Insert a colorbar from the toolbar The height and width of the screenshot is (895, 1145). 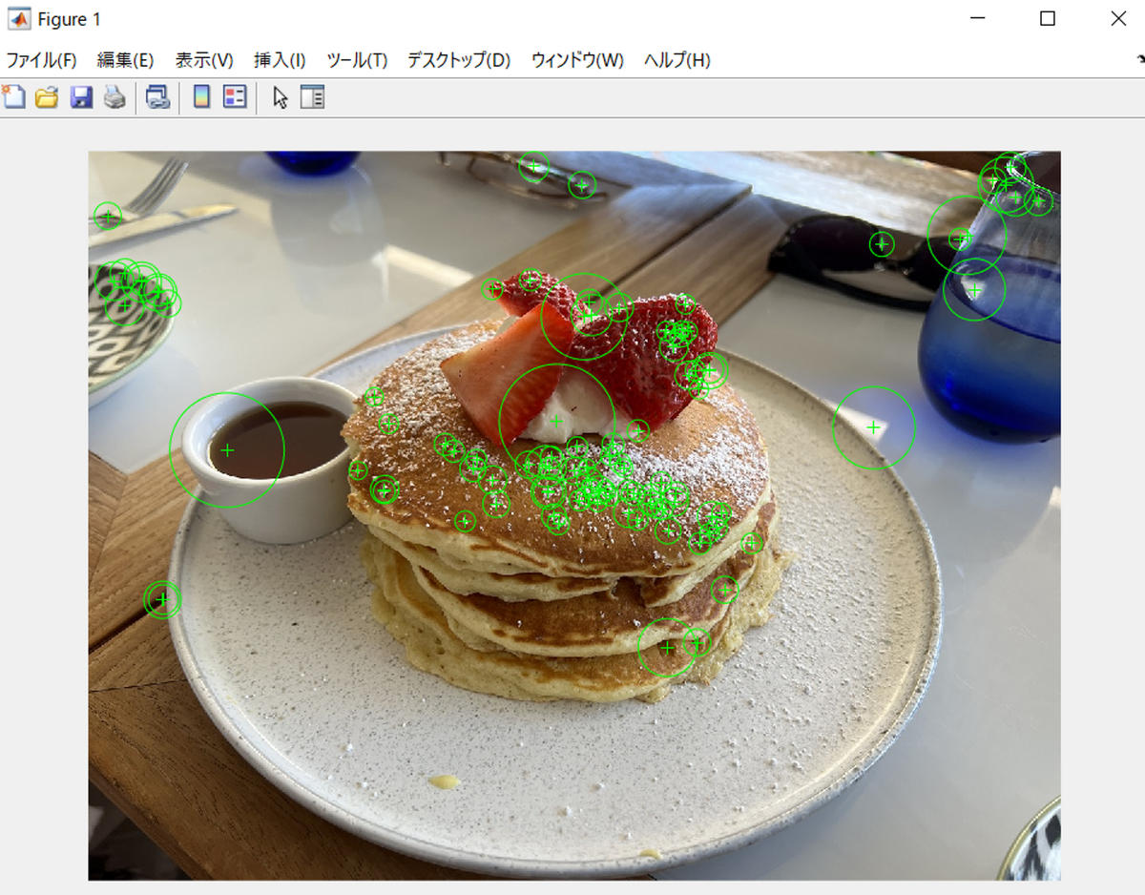tap(201, 96)
